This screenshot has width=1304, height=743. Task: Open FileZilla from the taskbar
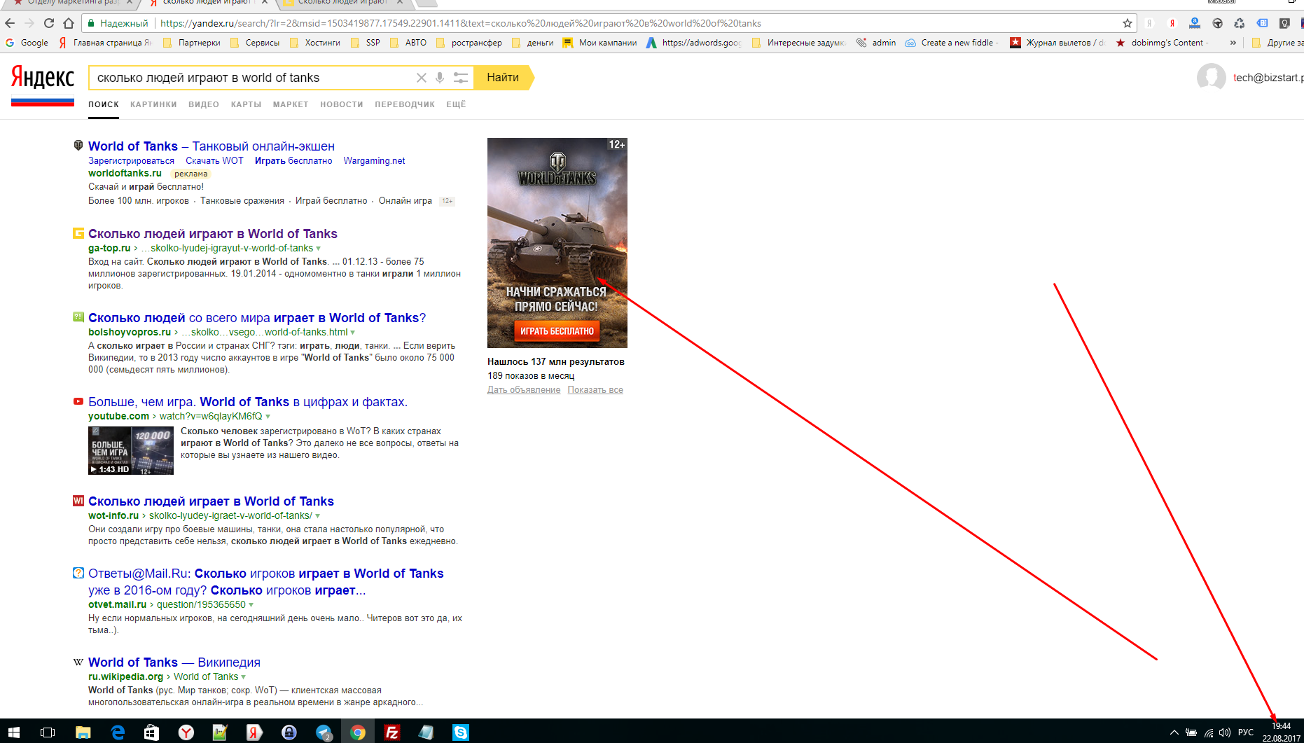[x=391, y=732]
